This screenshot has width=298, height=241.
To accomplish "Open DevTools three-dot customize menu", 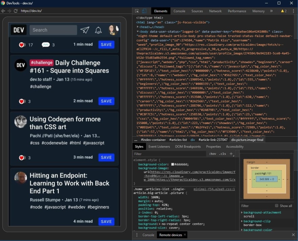I will coord(294,11).
